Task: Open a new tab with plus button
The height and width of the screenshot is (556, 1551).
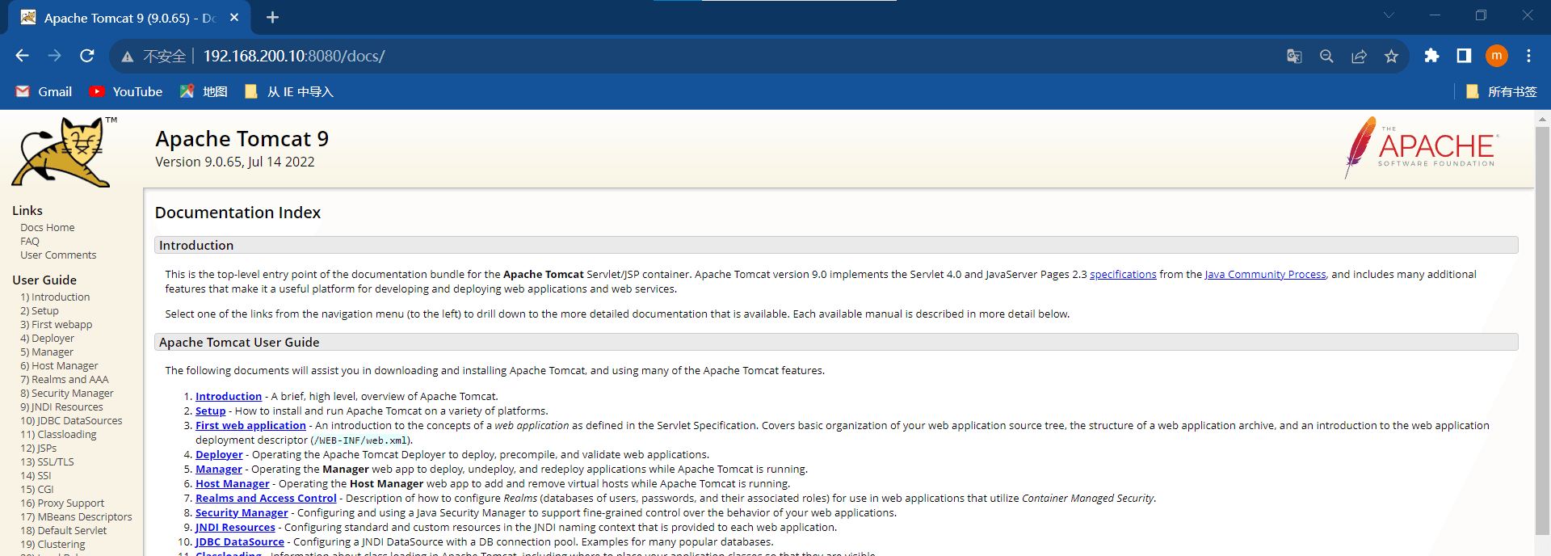Action: click(272, 17)
